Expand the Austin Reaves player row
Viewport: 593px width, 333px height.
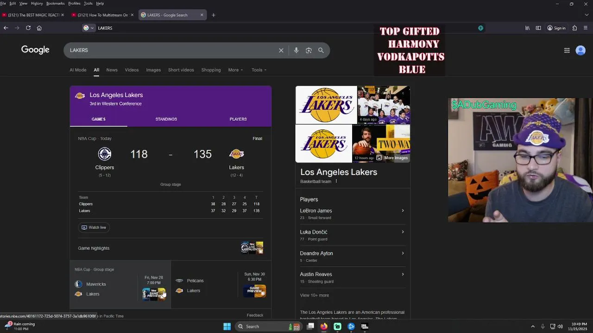tap(352, 277)
